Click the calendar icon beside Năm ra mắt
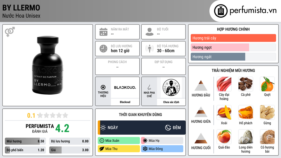The width and height of the screenshot is (281, 158). pos(103,32)
